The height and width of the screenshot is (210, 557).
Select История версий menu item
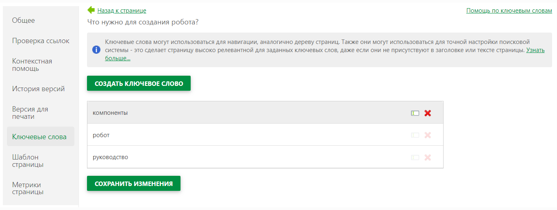point(38,89)
